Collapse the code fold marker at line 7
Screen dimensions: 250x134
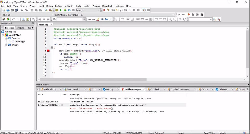click(52, 47)
